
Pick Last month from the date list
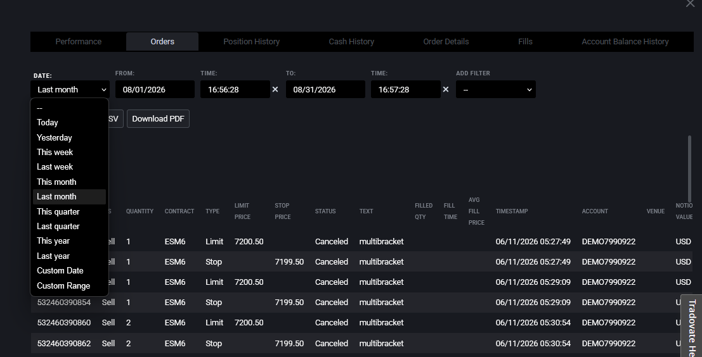[69, 197]
